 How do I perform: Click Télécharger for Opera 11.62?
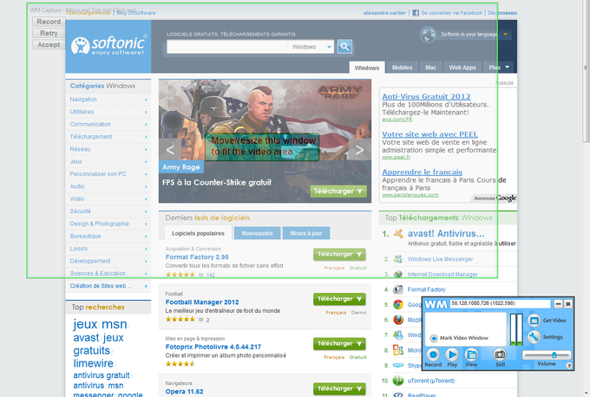point(339,388)
